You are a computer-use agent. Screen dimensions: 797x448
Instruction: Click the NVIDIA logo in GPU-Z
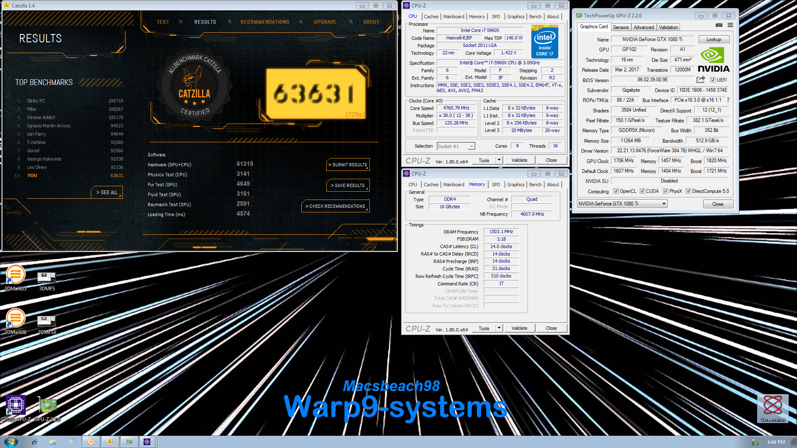[713, 60]
